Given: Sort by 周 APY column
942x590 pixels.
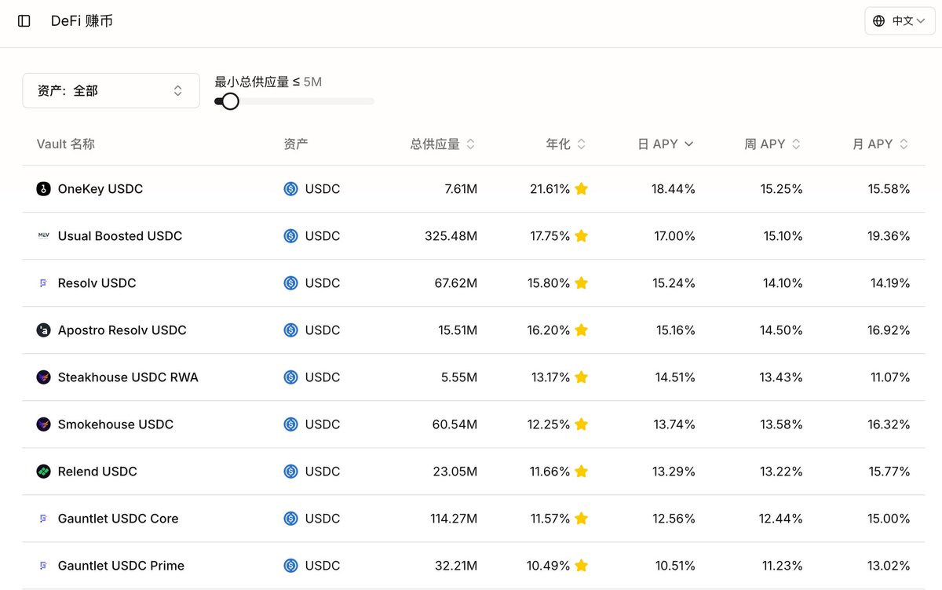Looking at the screenshot, I should 773,144.
